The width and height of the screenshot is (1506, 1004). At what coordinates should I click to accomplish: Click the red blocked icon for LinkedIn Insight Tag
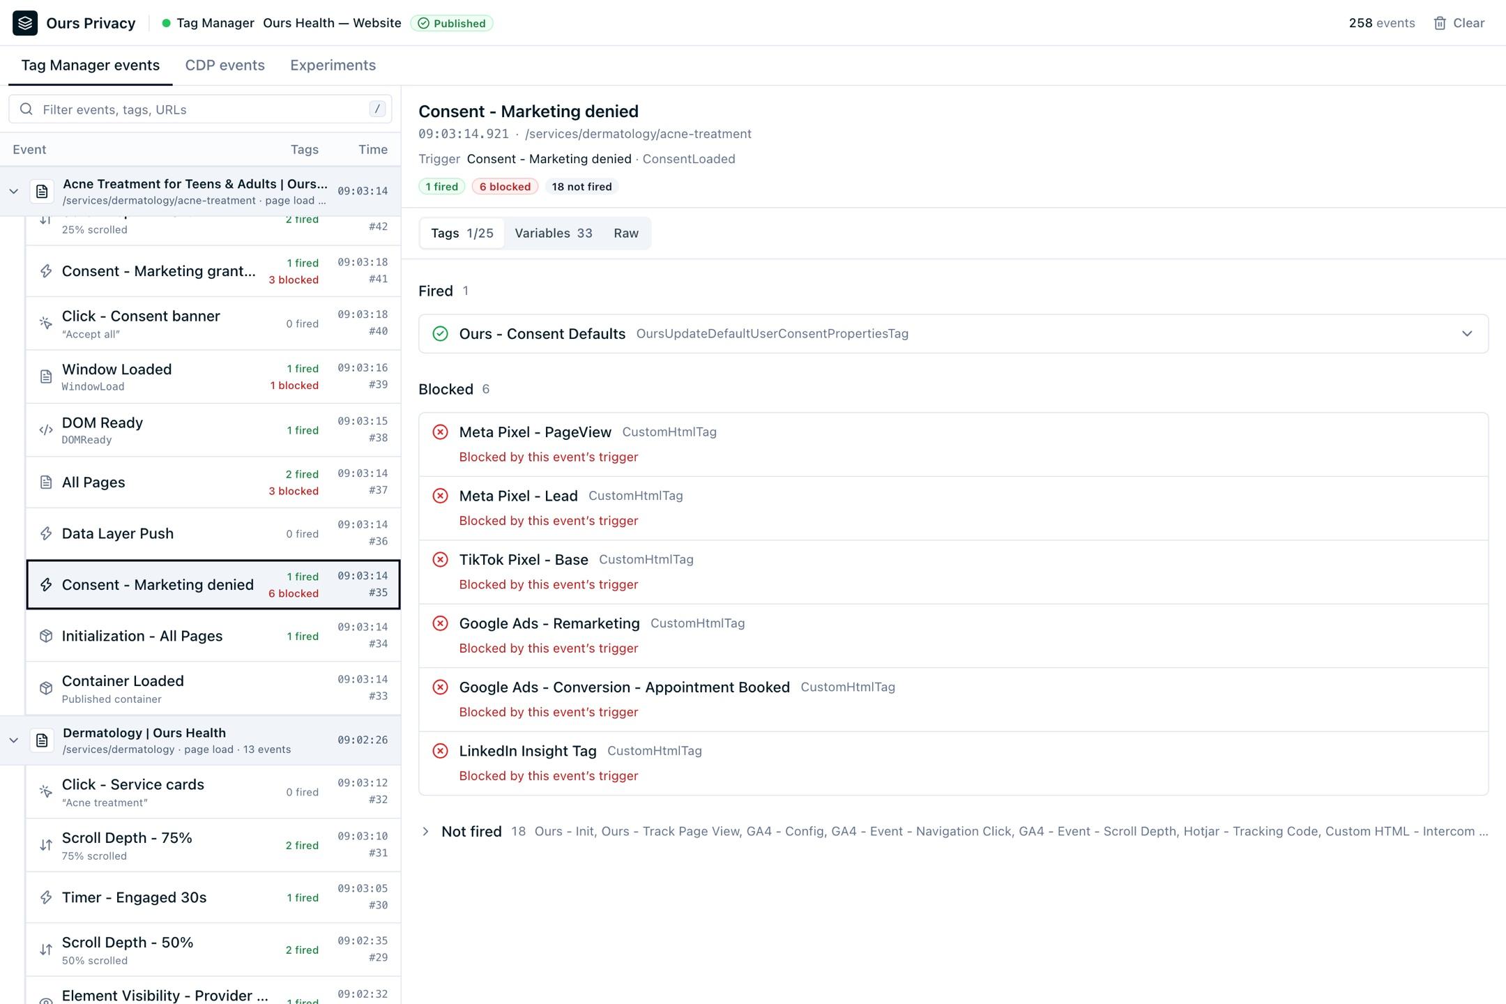point(440,751)
